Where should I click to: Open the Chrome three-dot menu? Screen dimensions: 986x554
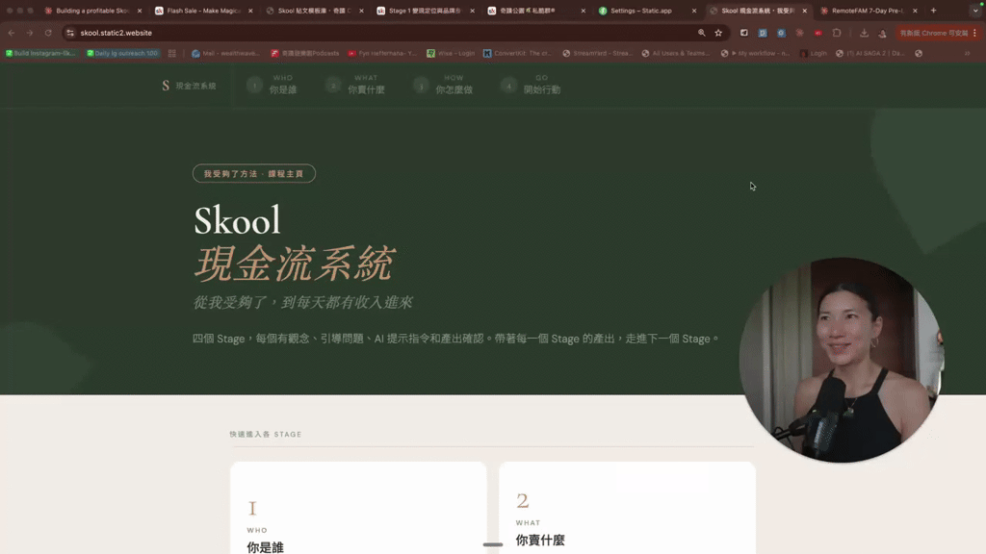click(x=974, y=32)
